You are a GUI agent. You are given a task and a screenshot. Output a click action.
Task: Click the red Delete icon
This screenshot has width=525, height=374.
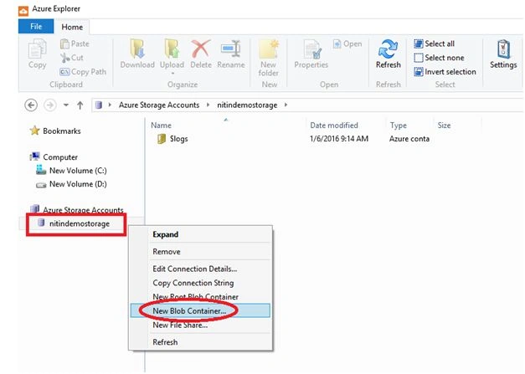(201, 49)
